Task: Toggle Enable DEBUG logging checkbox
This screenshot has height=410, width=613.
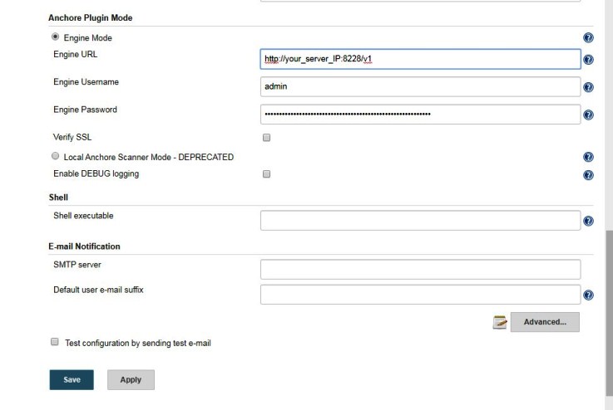Action: click(266, 174)
